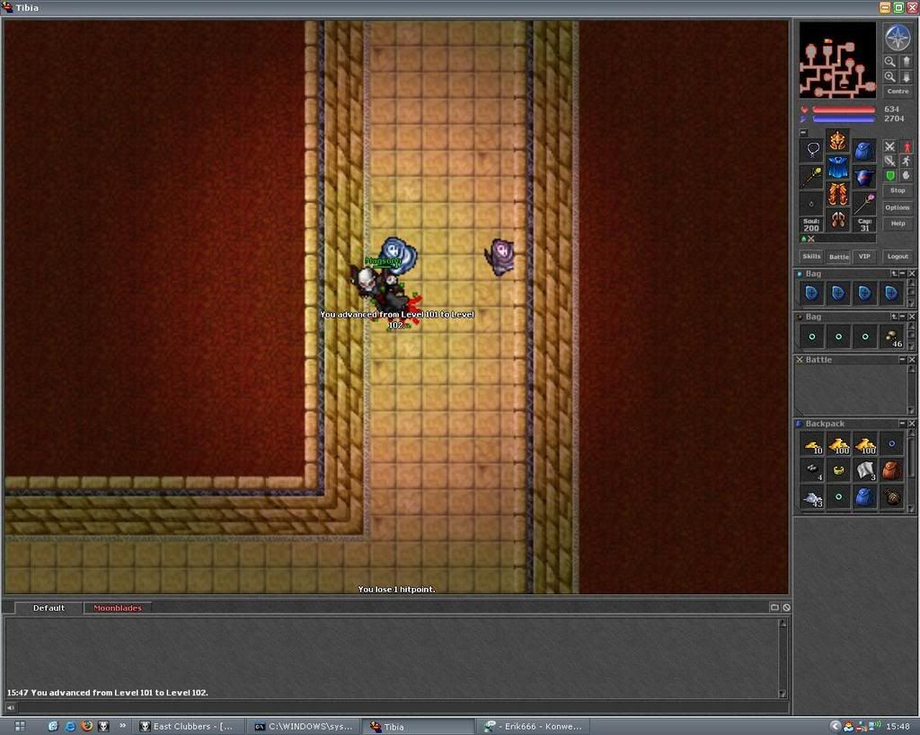Click the blue backpack equipment slot
The image size is (920, 735).
(863, 150)
